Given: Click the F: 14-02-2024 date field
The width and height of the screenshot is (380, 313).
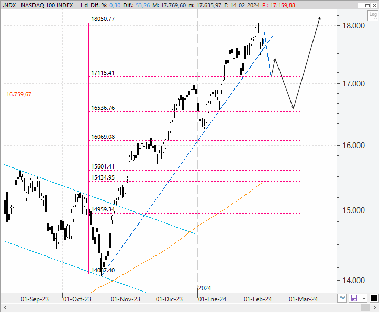Looking at the screenshot, I should (x=242, y=5).
